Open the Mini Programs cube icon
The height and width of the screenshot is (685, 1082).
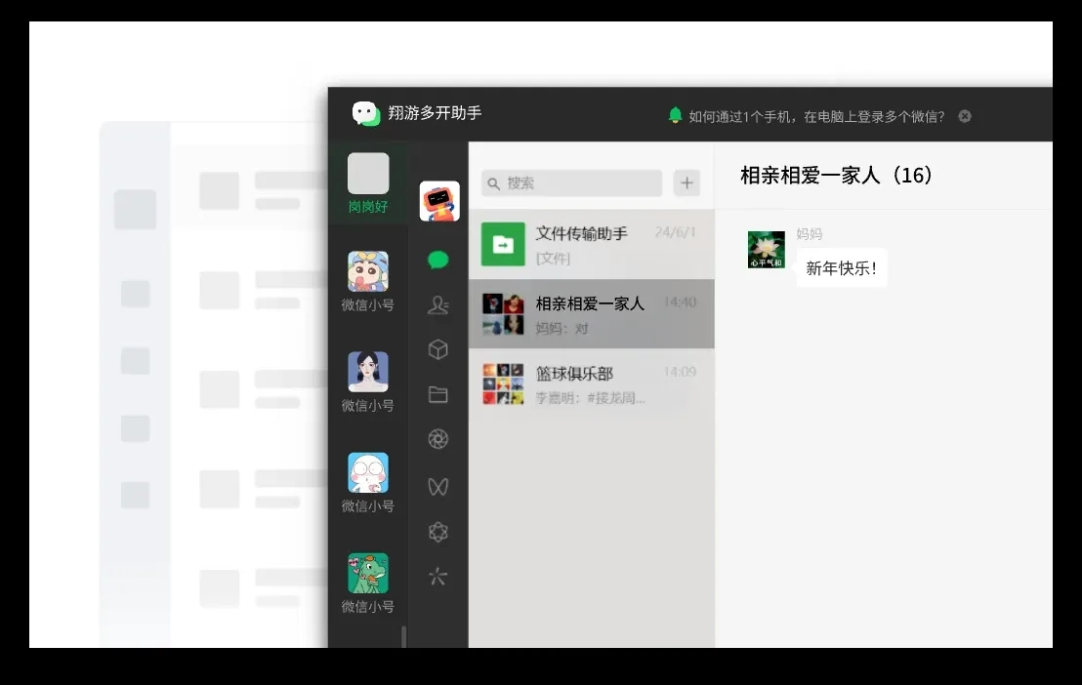(x=437, y=348)
